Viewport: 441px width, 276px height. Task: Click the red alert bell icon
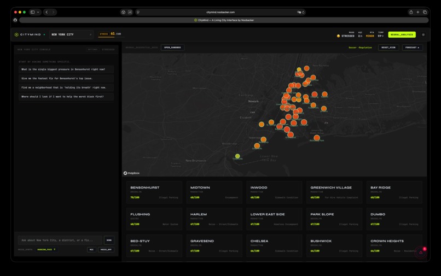click(x=421, y=252)
